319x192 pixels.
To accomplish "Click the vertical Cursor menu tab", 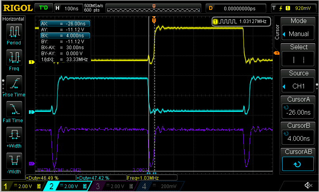I will pyautogui.click(x=277, y=32).
